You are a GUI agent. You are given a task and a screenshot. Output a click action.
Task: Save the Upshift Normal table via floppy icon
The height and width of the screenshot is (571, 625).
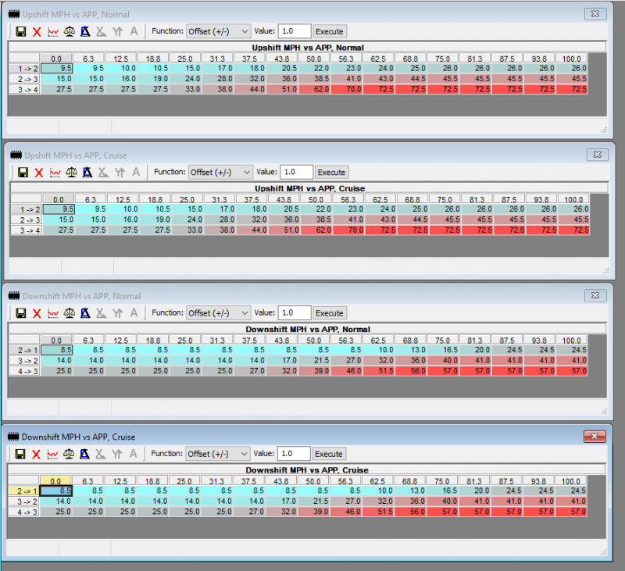(21, 32)
